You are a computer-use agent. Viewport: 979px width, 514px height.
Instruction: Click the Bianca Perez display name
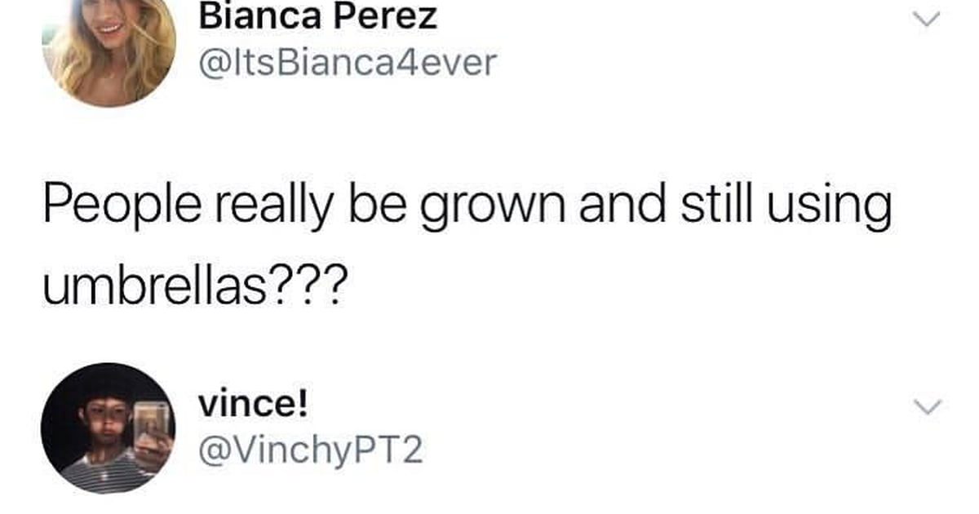(x=318, y=16)
